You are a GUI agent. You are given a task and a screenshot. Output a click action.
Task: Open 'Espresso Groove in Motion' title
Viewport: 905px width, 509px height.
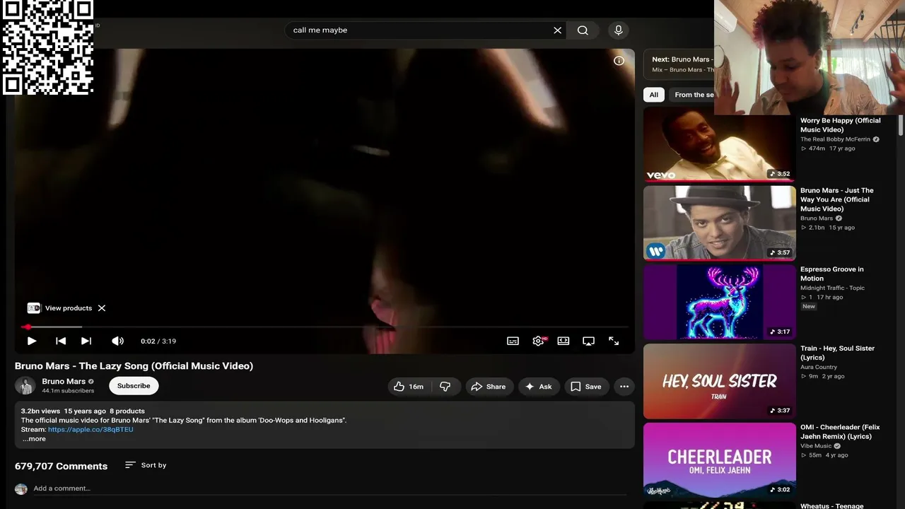coord(832,274)
